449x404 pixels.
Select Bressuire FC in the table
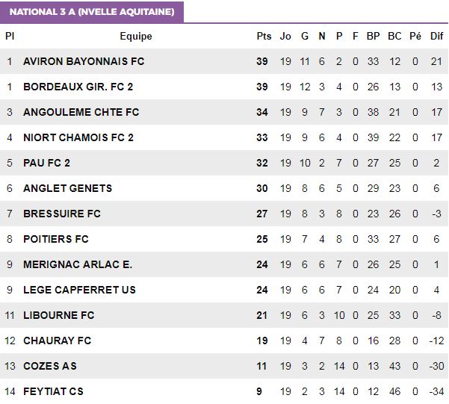point(62,214)
